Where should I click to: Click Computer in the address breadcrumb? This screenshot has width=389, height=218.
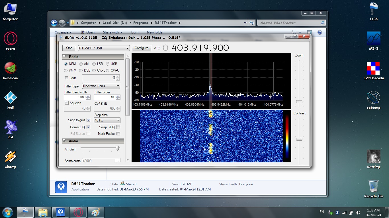[x=89, y=23]
